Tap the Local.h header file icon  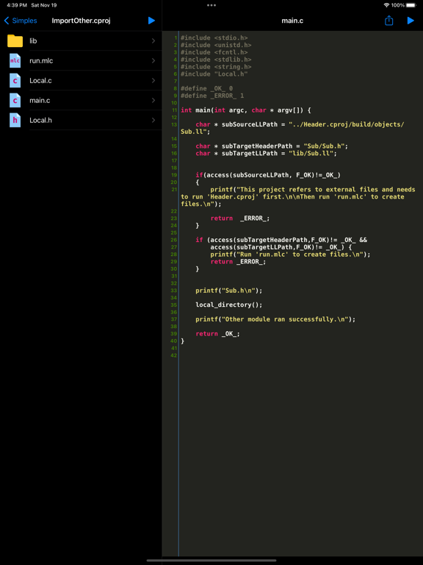[x=15, y=120]
